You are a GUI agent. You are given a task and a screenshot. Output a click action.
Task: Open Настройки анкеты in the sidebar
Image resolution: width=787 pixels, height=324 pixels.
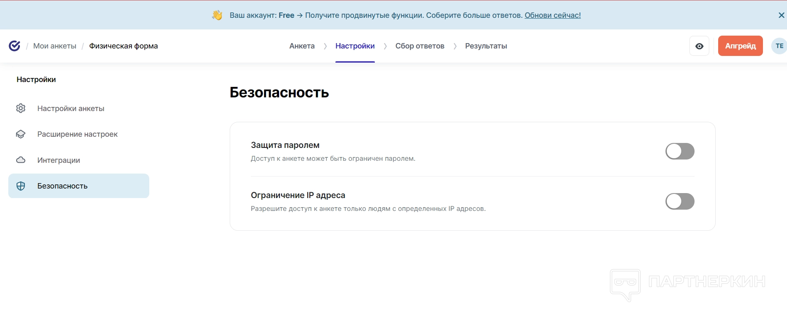[79, 109]
